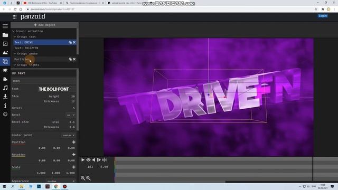
Task: Click the Log in button
Action: click(x=323, y=16)
